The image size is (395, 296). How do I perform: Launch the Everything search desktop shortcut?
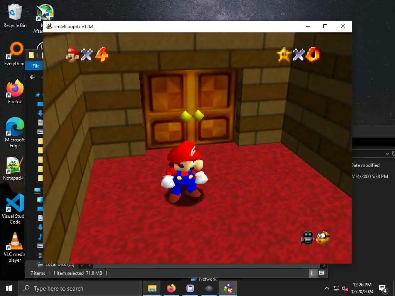tap(15, 54)
